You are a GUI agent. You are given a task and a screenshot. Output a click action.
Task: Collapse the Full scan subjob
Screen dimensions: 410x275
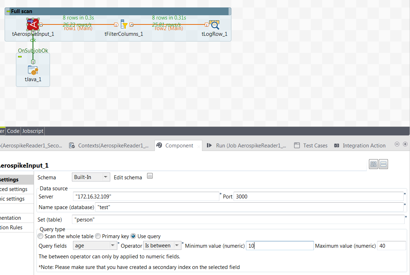click(x=9, y=11)
